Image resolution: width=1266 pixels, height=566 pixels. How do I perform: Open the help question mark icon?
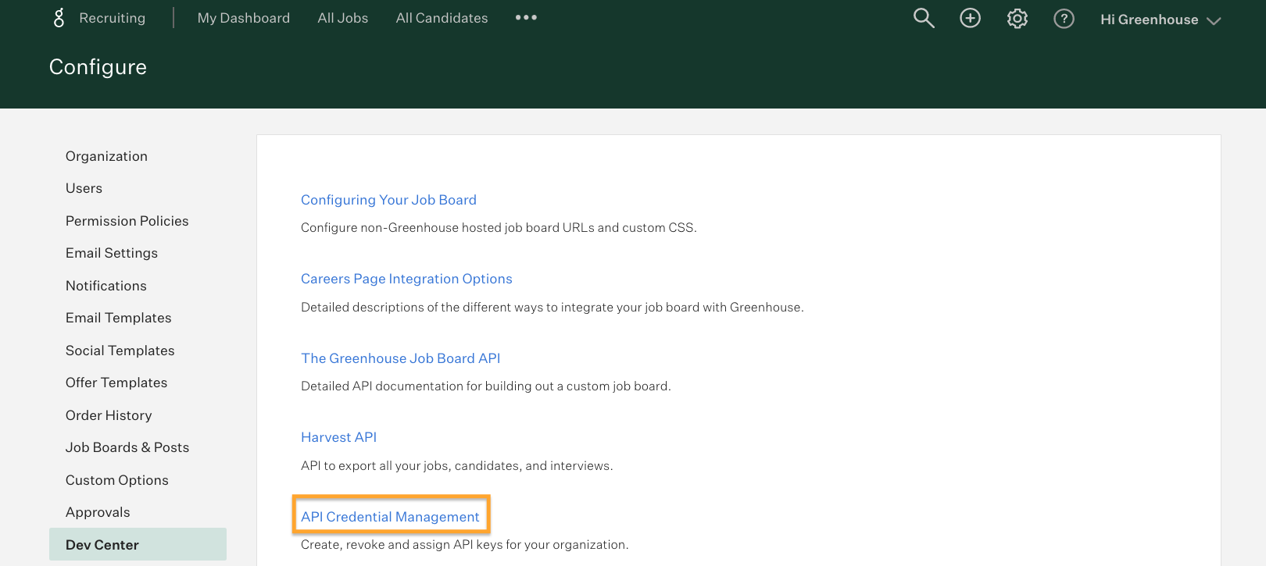point(1064,19)
